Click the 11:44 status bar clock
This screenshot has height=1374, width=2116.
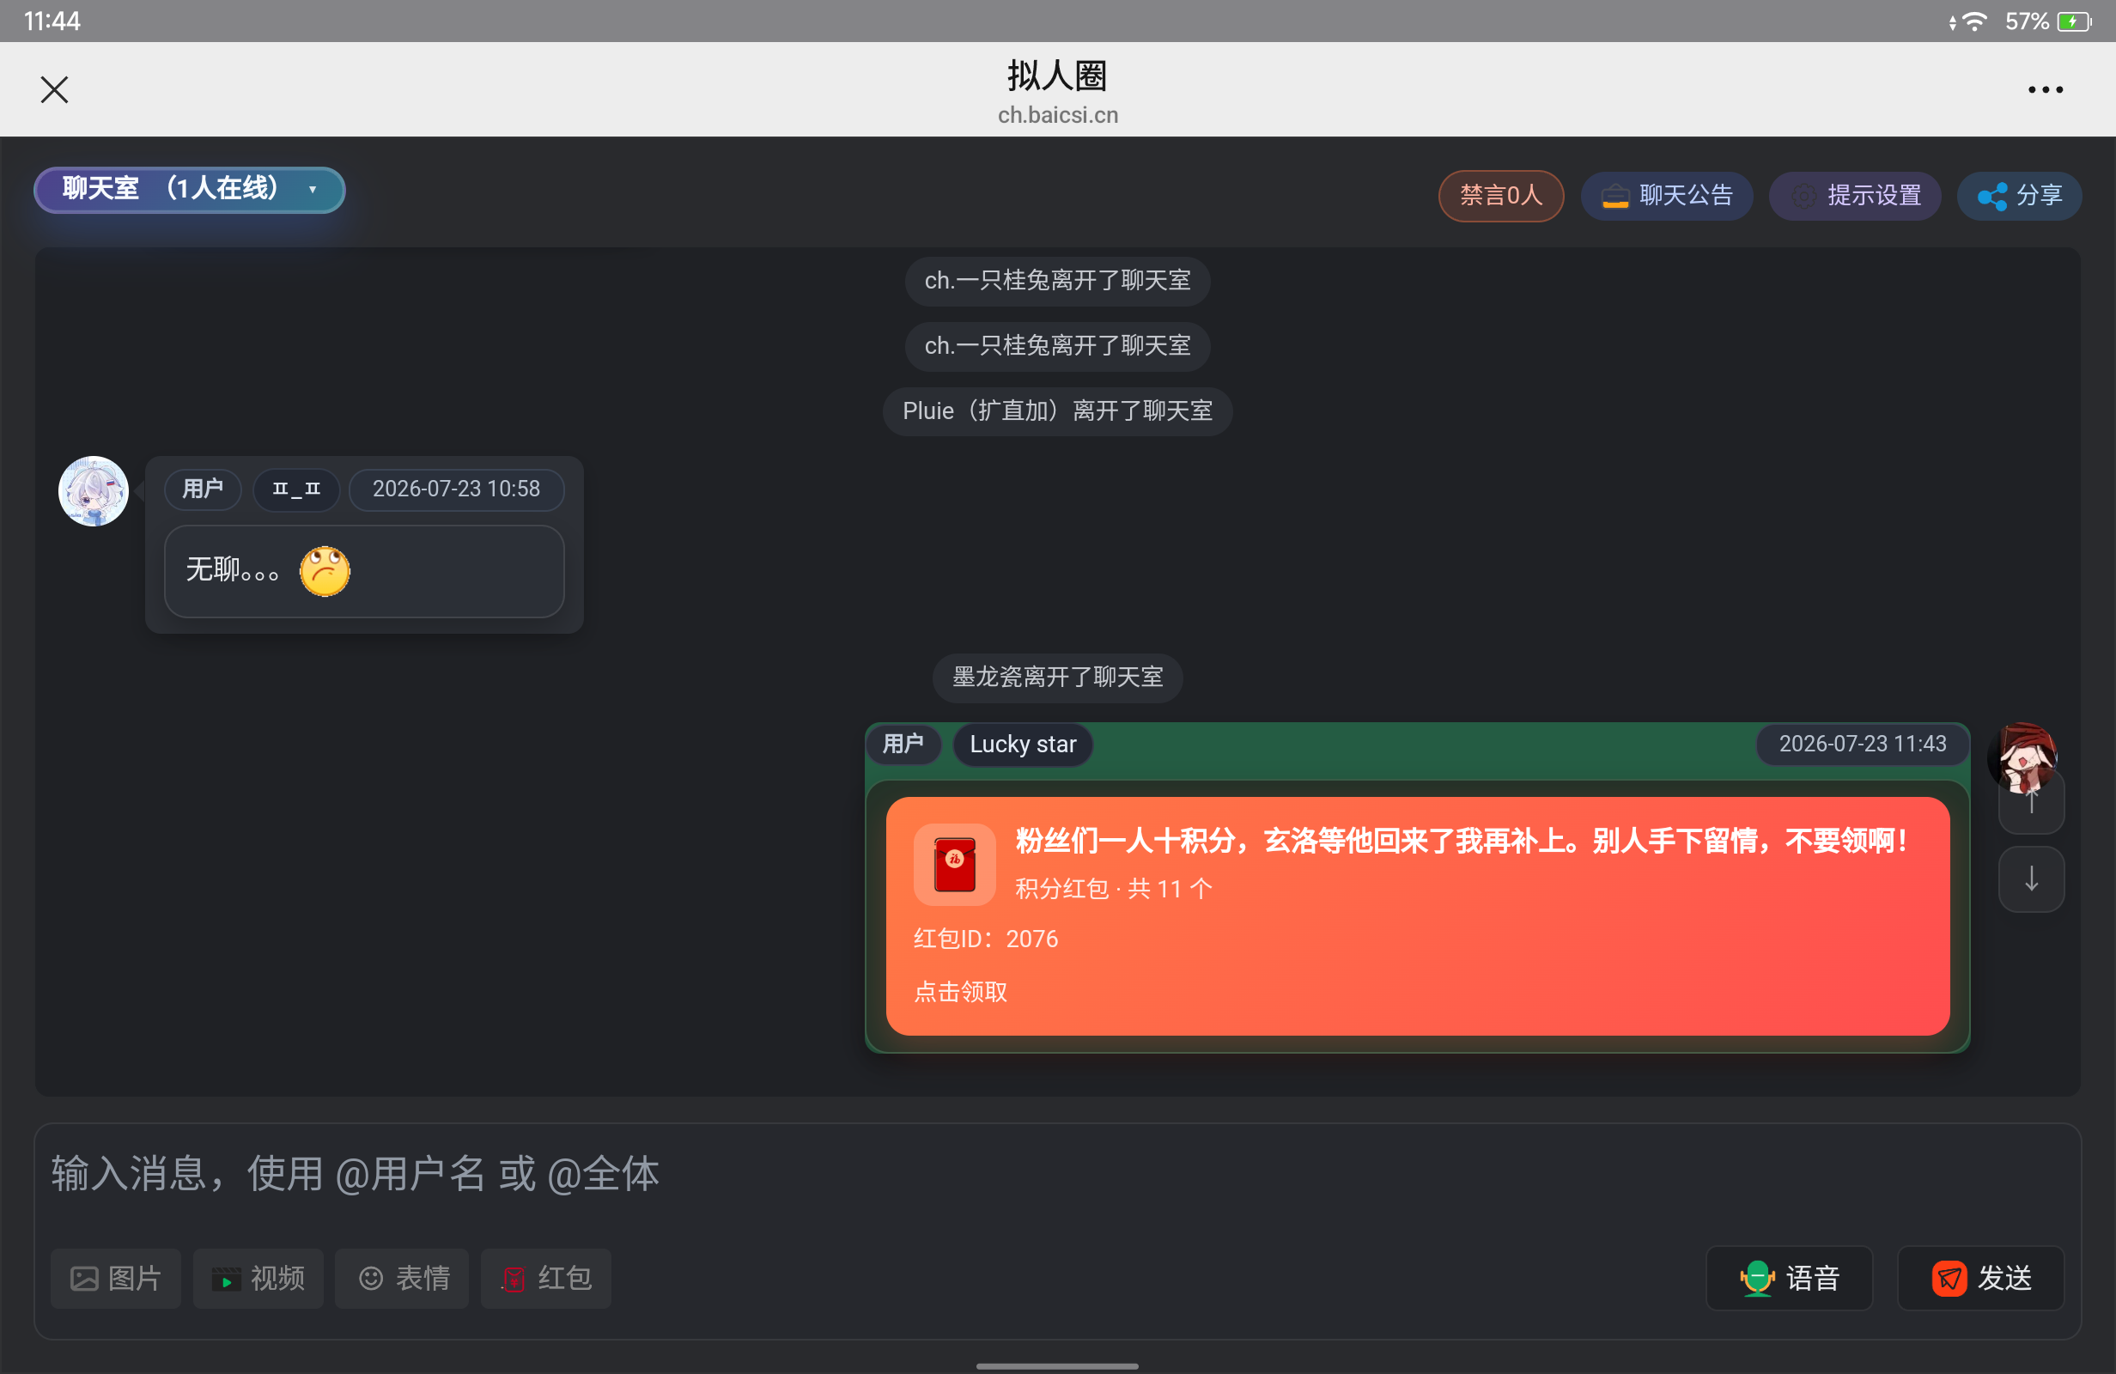pos(52,21)
